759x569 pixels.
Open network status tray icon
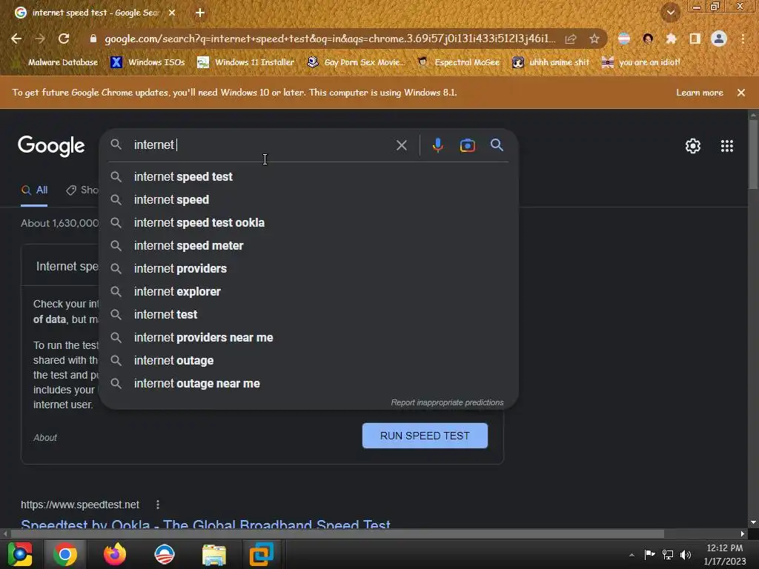pyautogui.click(x=668, y=554)
